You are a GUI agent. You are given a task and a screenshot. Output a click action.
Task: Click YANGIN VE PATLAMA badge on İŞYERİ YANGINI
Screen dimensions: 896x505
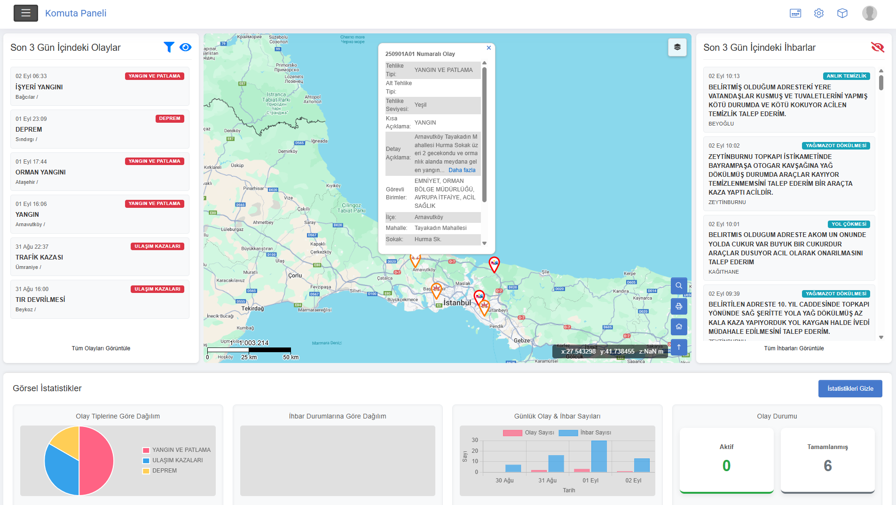154,76
